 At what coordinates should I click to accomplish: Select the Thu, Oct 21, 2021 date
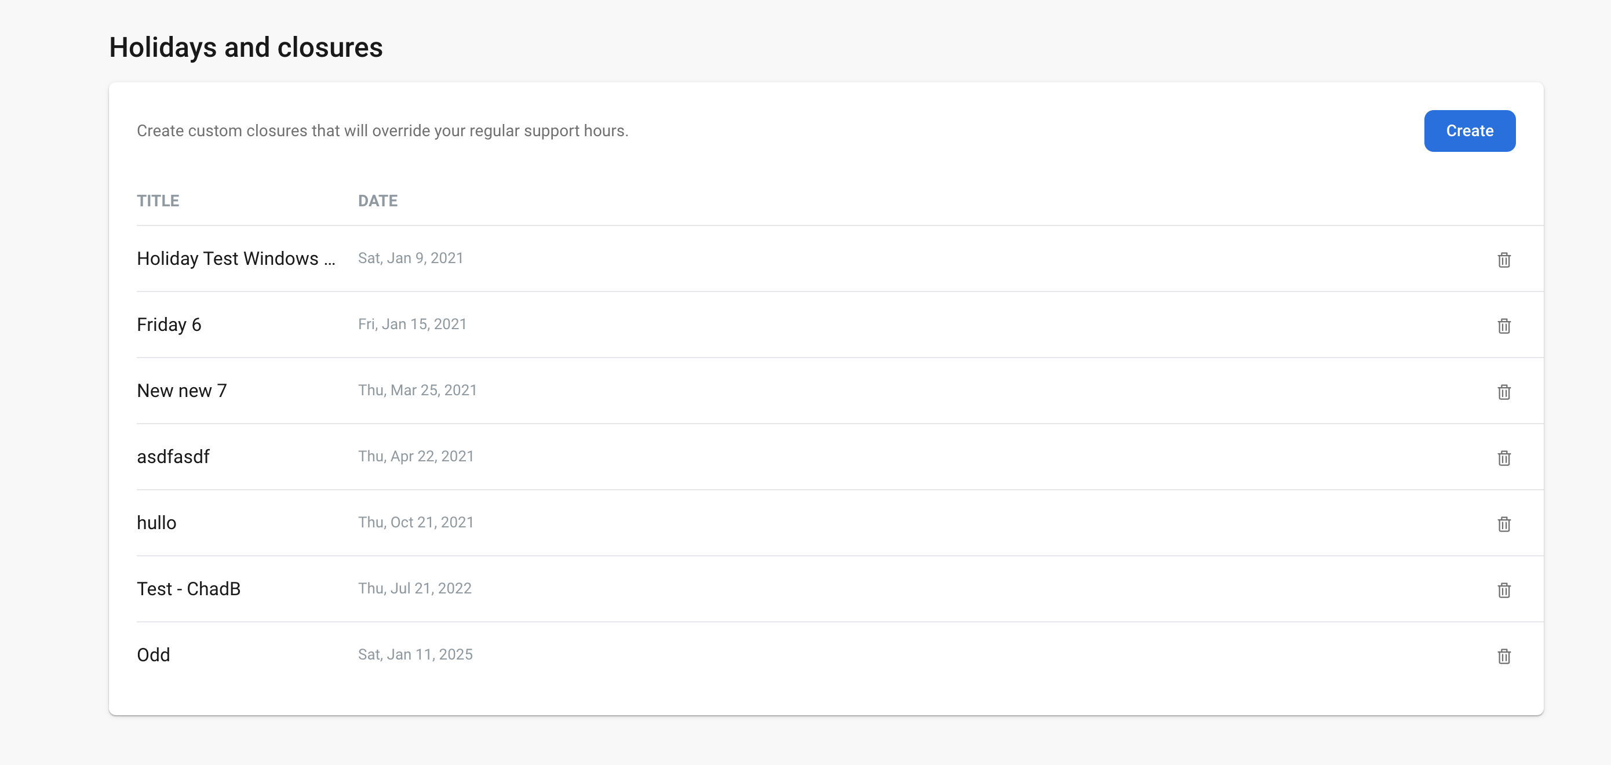415,522
